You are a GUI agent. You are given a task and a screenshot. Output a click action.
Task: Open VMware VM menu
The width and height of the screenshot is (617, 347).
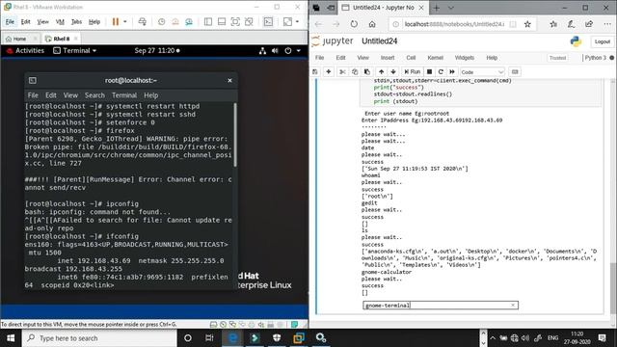[x=60, y=21]
